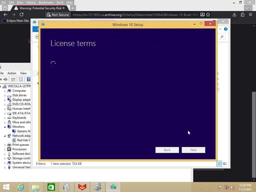Click Device Manager properties toolbar icon

(21, 79)
